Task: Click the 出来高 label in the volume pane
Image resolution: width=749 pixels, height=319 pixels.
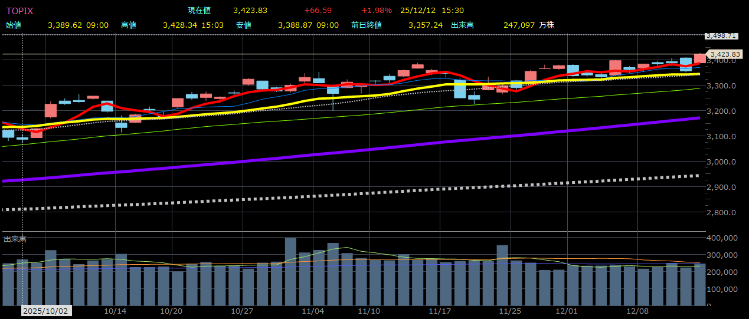Action: [15, 239]
